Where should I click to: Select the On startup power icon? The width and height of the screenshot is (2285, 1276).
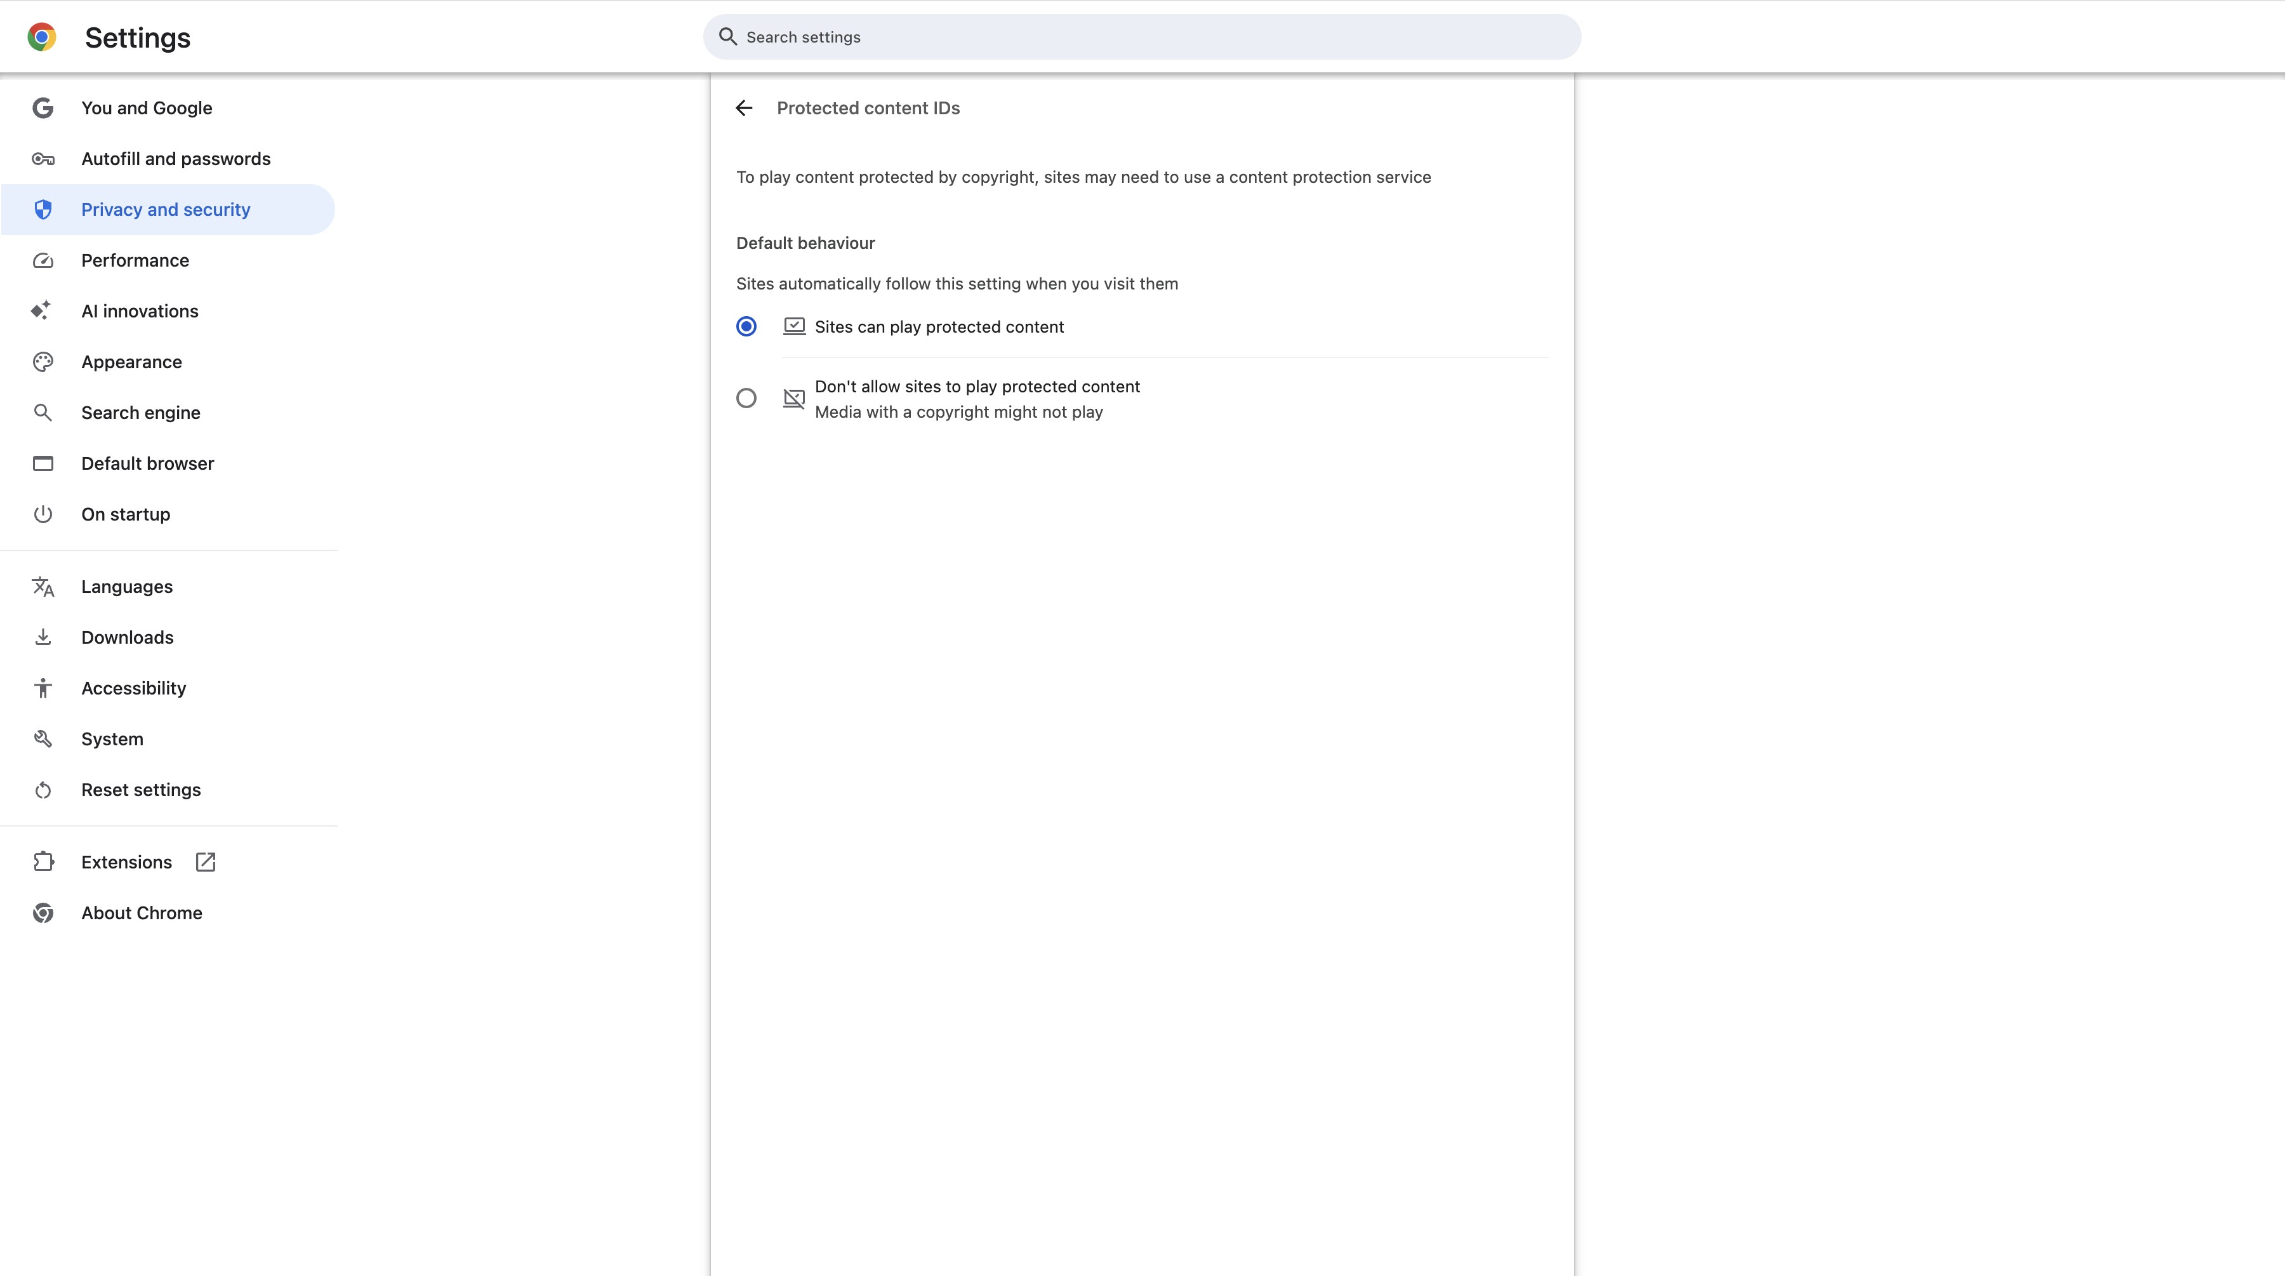(43, 514)
